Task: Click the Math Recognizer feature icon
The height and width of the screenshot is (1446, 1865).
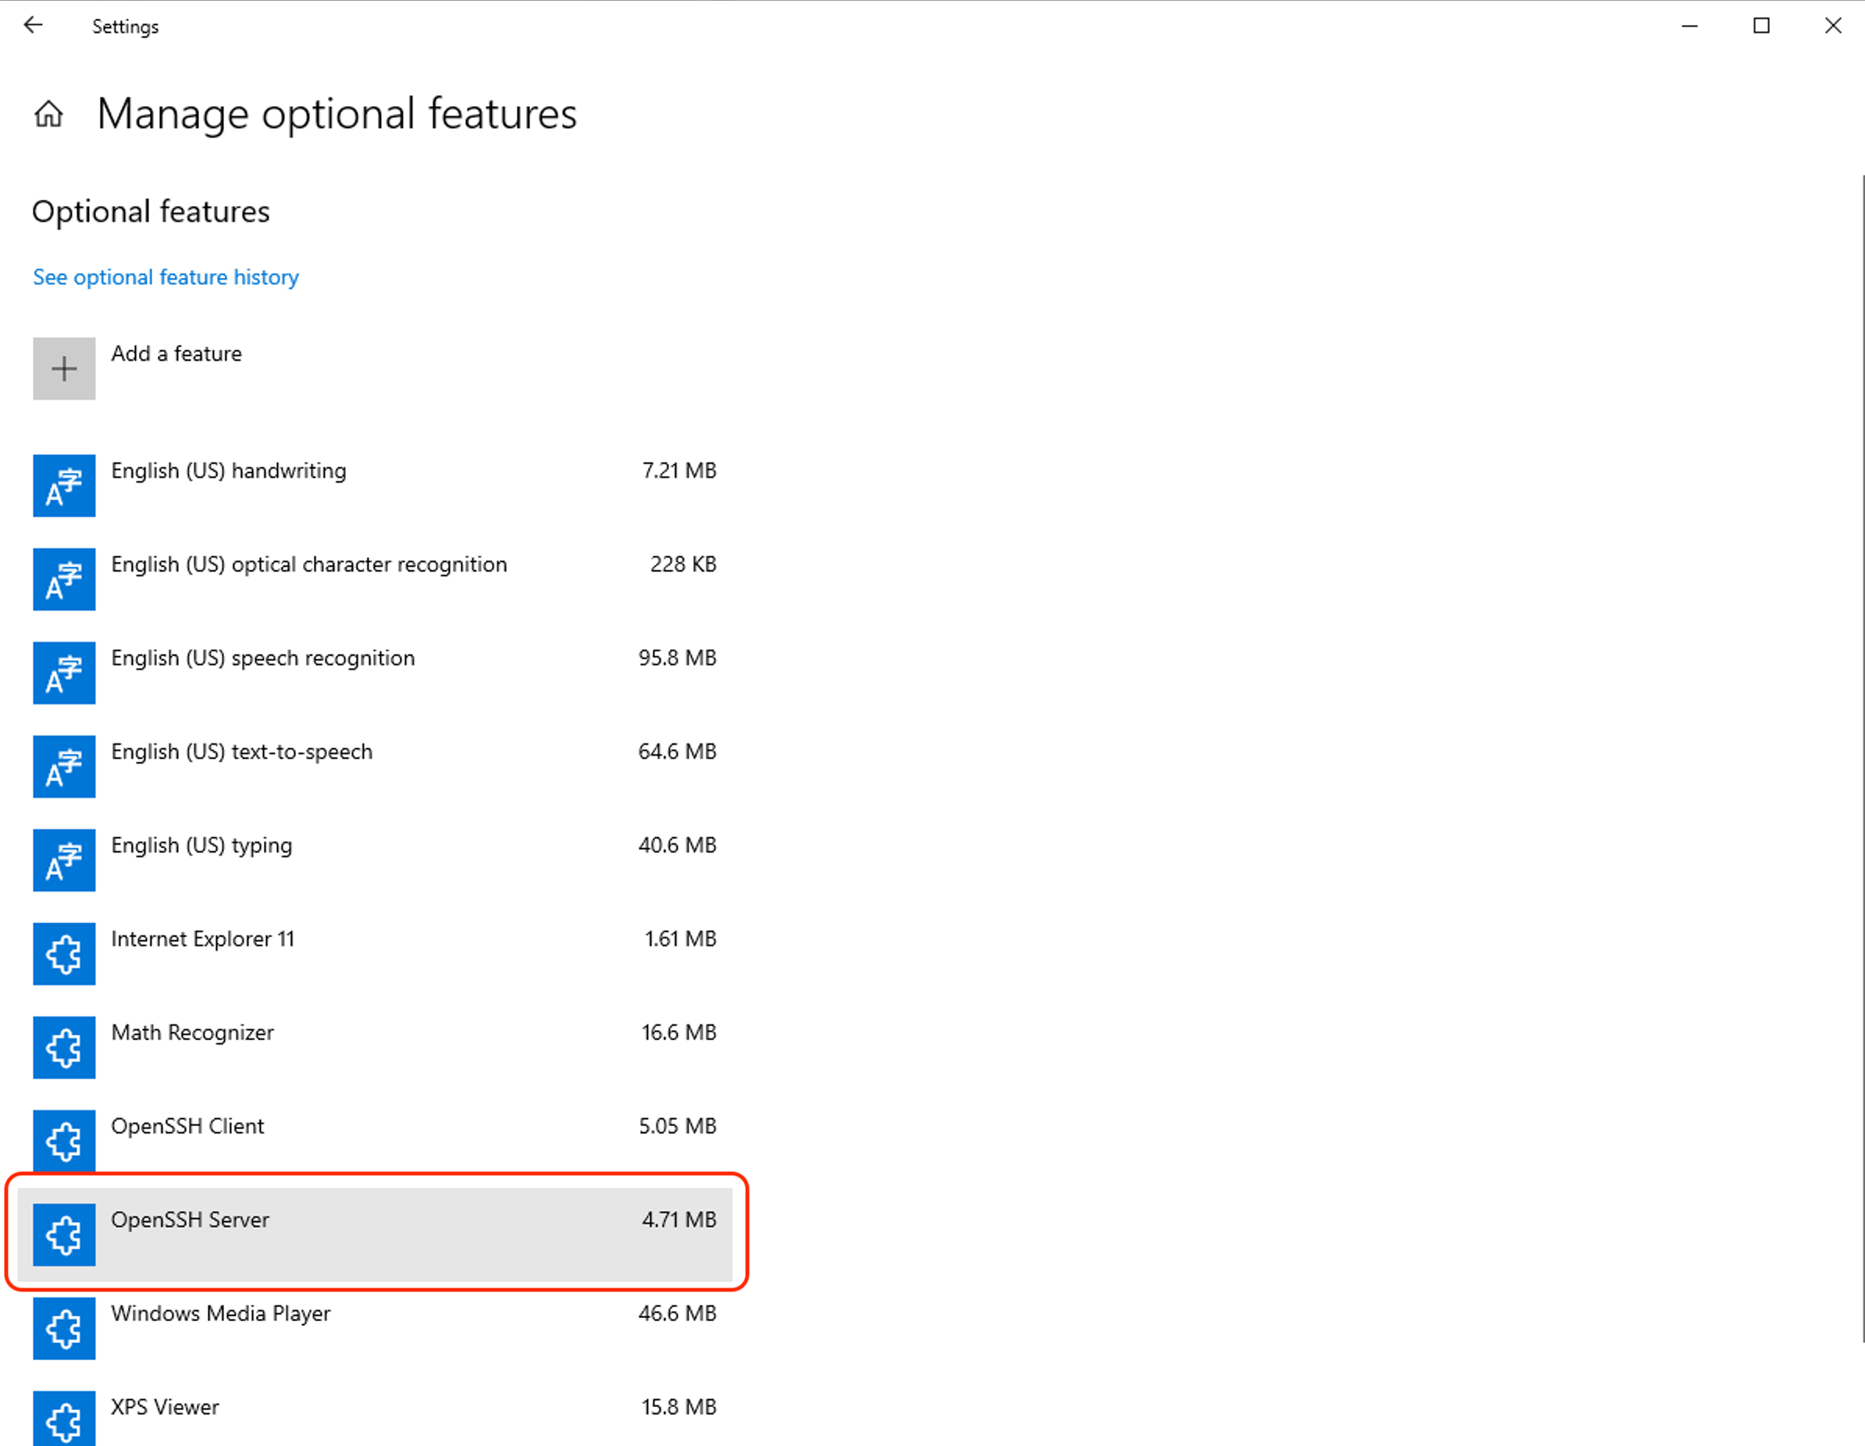Action: coord(64,1047)
